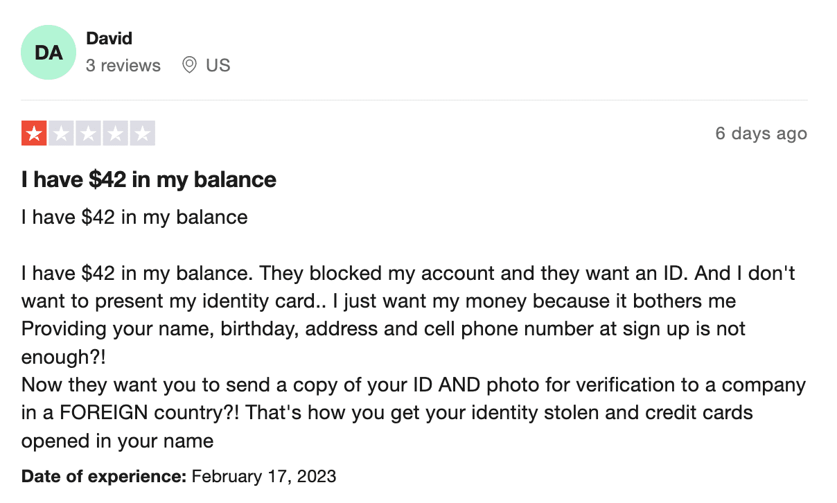Open the "3 reviews" count
837x503 pixels.
click(123, 66)
